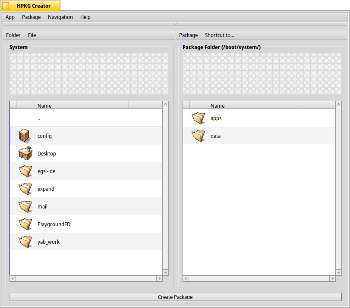Open the Navigation menu

[60, 17]
